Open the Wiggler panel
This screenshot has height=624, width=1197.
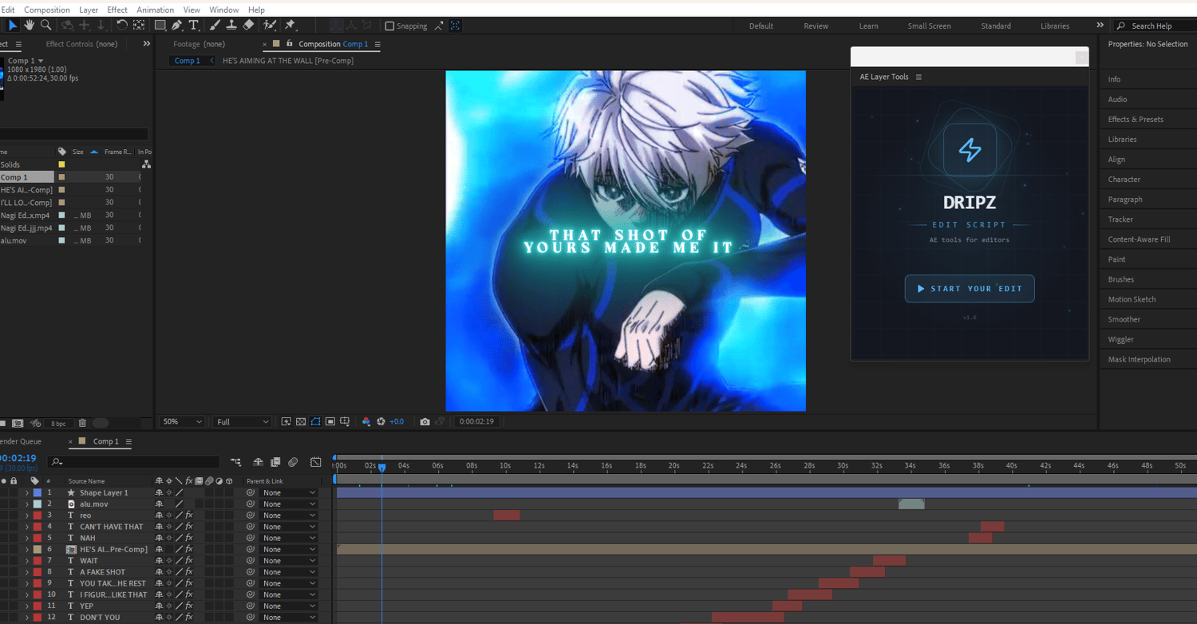pyautogui.click(x=1120, y=339)
